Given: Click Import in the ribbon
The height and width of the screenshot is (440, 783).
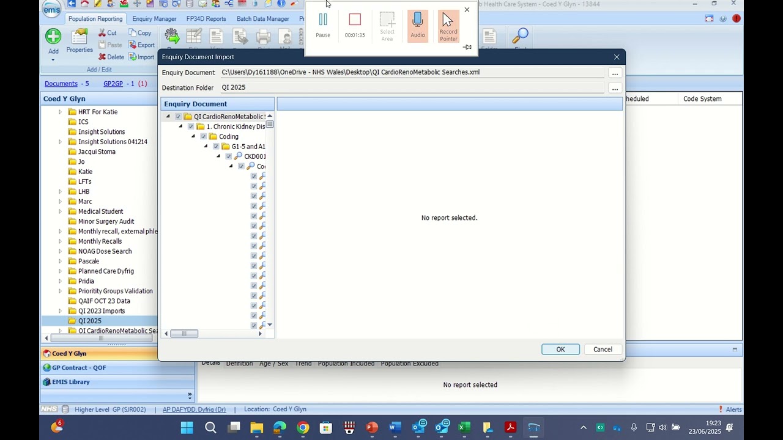Looking at the screenshot, I should 141,57.
